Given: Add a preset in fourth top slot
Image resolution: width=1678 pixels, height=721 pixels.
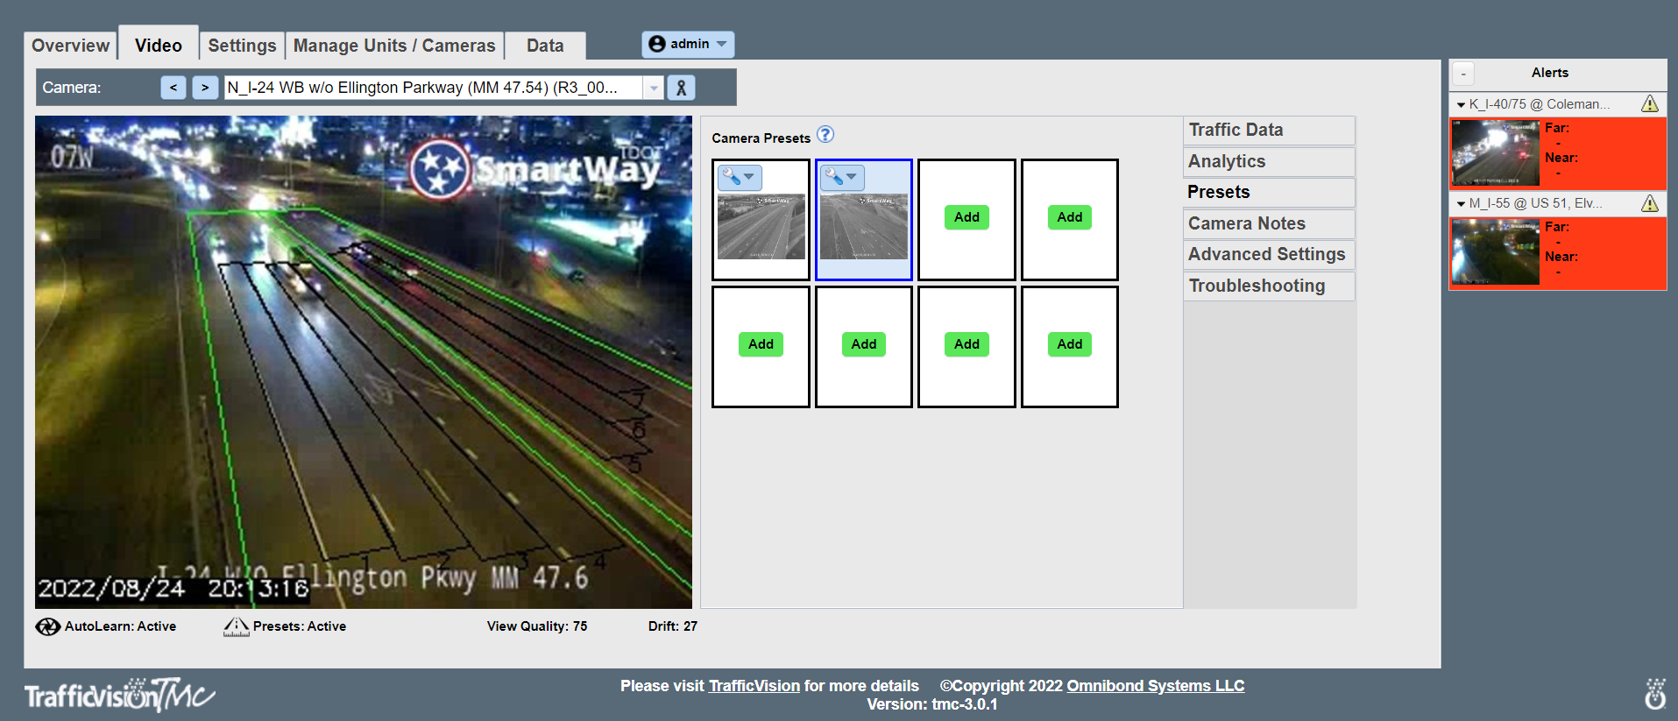Looking at the screenshot, I should pyautogui.click(x=1070, y=217).
